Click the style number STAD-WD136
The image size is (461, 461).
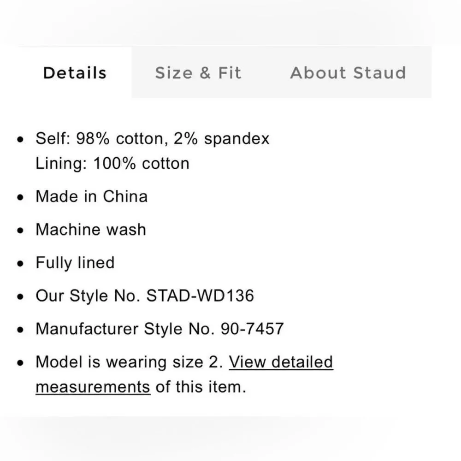coord(200,296)
